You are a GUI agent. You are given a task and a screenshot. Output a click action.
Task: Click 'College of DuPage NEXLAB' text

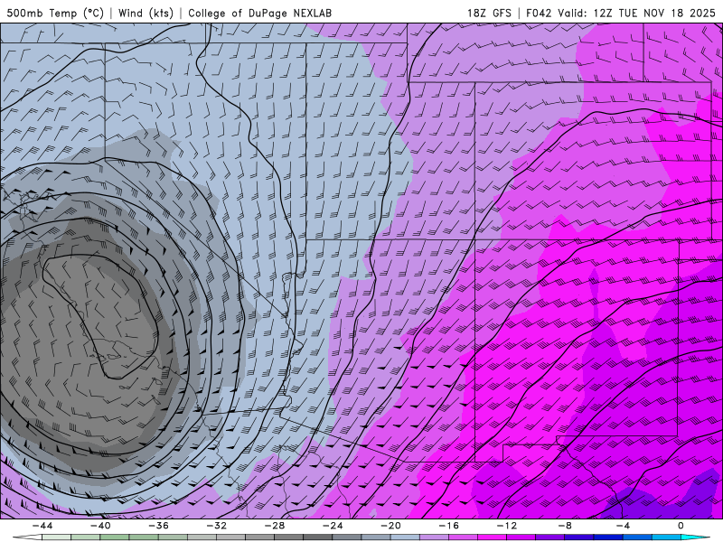click(x=259, y=13)
